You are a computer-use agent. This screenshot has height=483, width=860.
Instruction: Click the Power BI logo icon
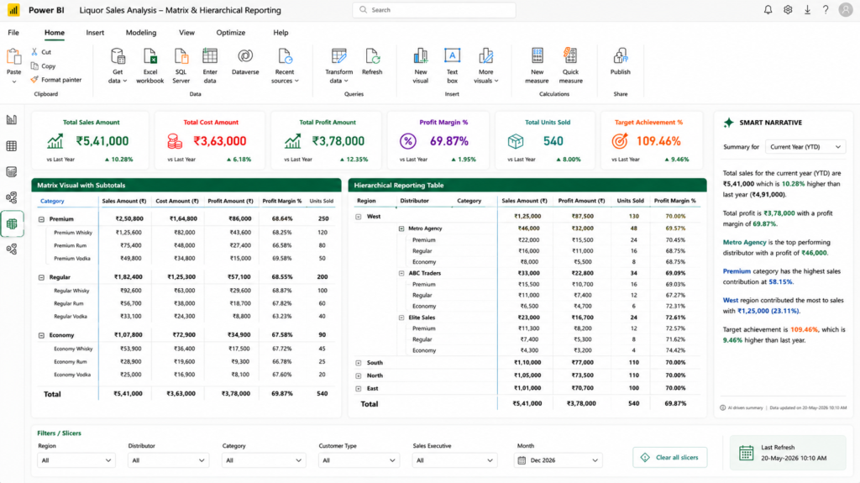click(x=13, y=10)
